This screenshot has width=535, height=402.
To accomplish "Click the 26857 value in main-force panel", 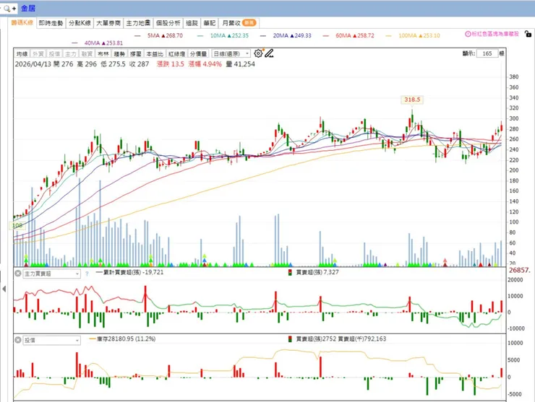I will point(519,270).
